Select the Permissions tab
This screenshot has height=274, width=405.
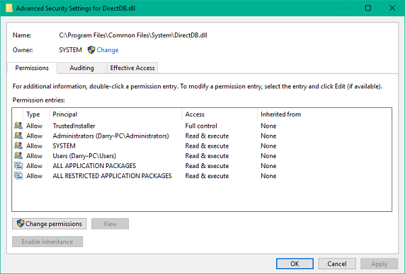[32, 67]
